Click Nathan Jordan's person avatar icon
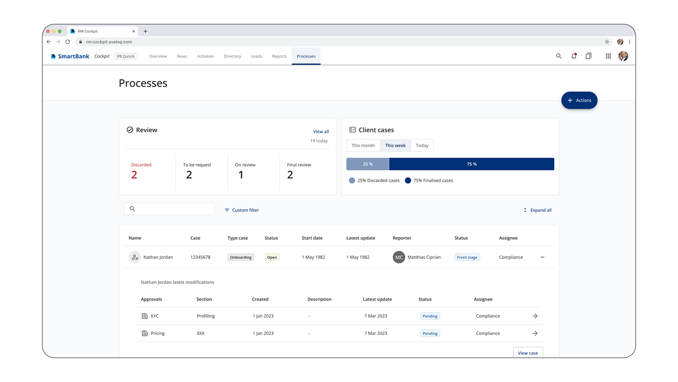This screenshot has width=678, height=382. pos(135,257)
